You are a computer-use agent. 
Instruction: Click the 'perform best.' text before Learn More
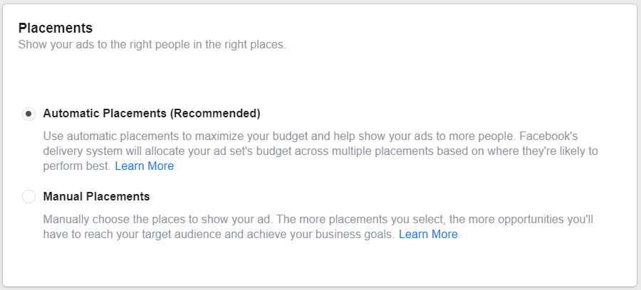pos(77,166)
